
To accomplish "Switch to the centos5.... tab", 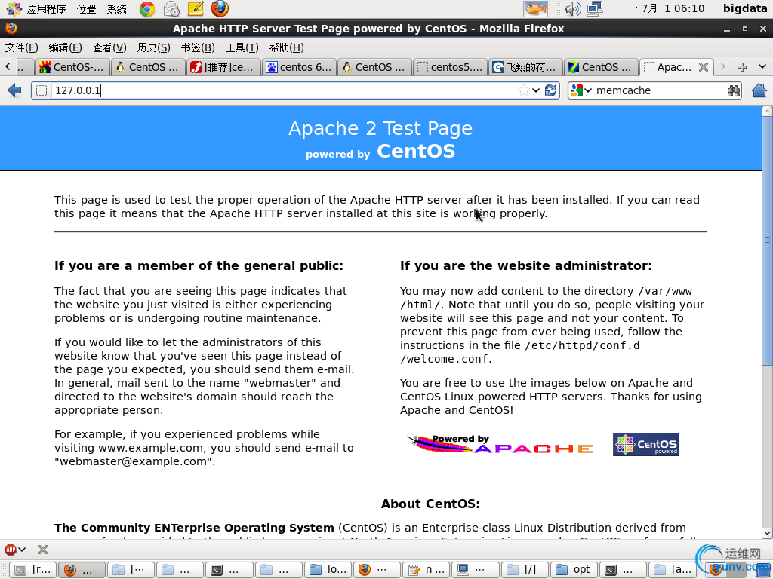I will click(450, 67).
